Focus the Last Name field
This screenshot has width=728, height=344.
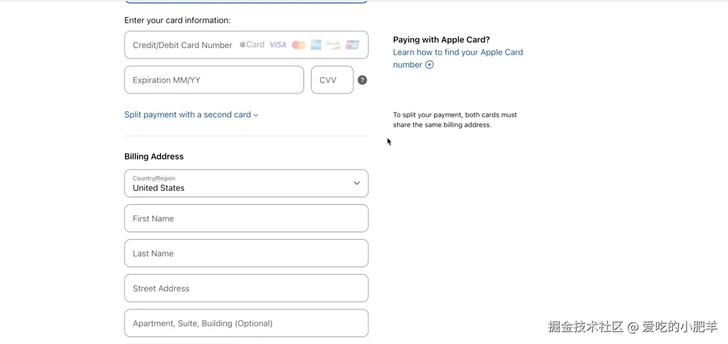tap(246, 253)
